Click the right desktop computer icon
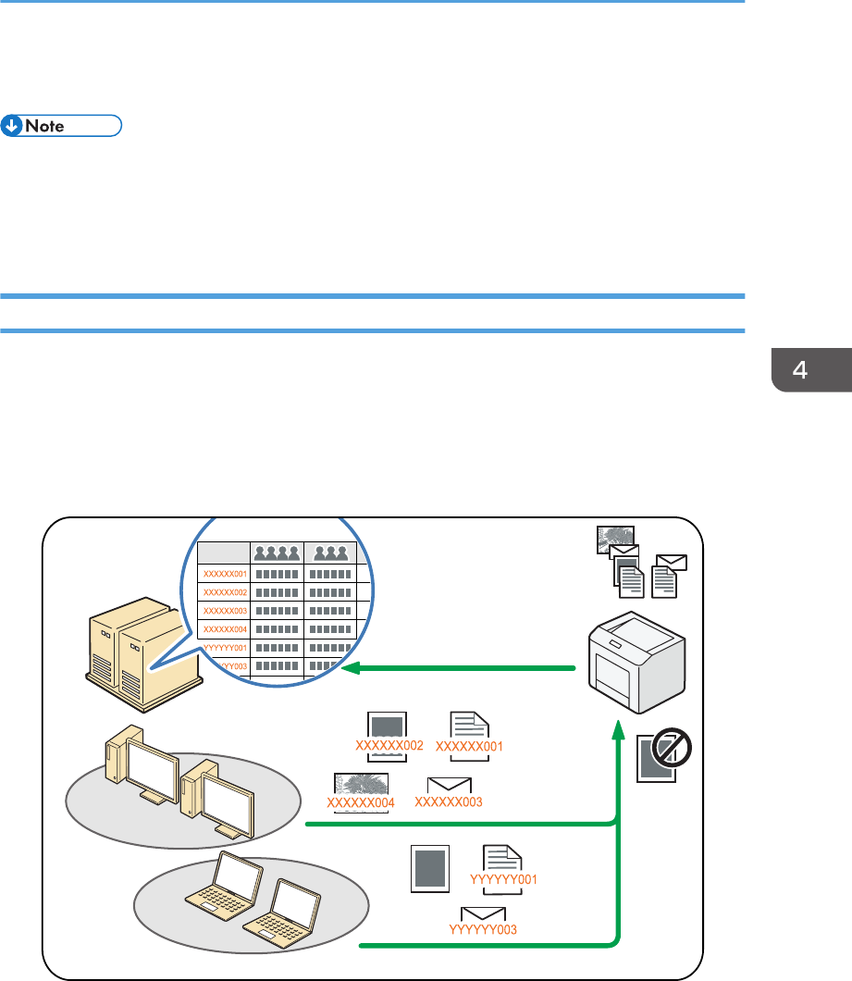This screenshot has width=852, height=981. tap(217, 799)
